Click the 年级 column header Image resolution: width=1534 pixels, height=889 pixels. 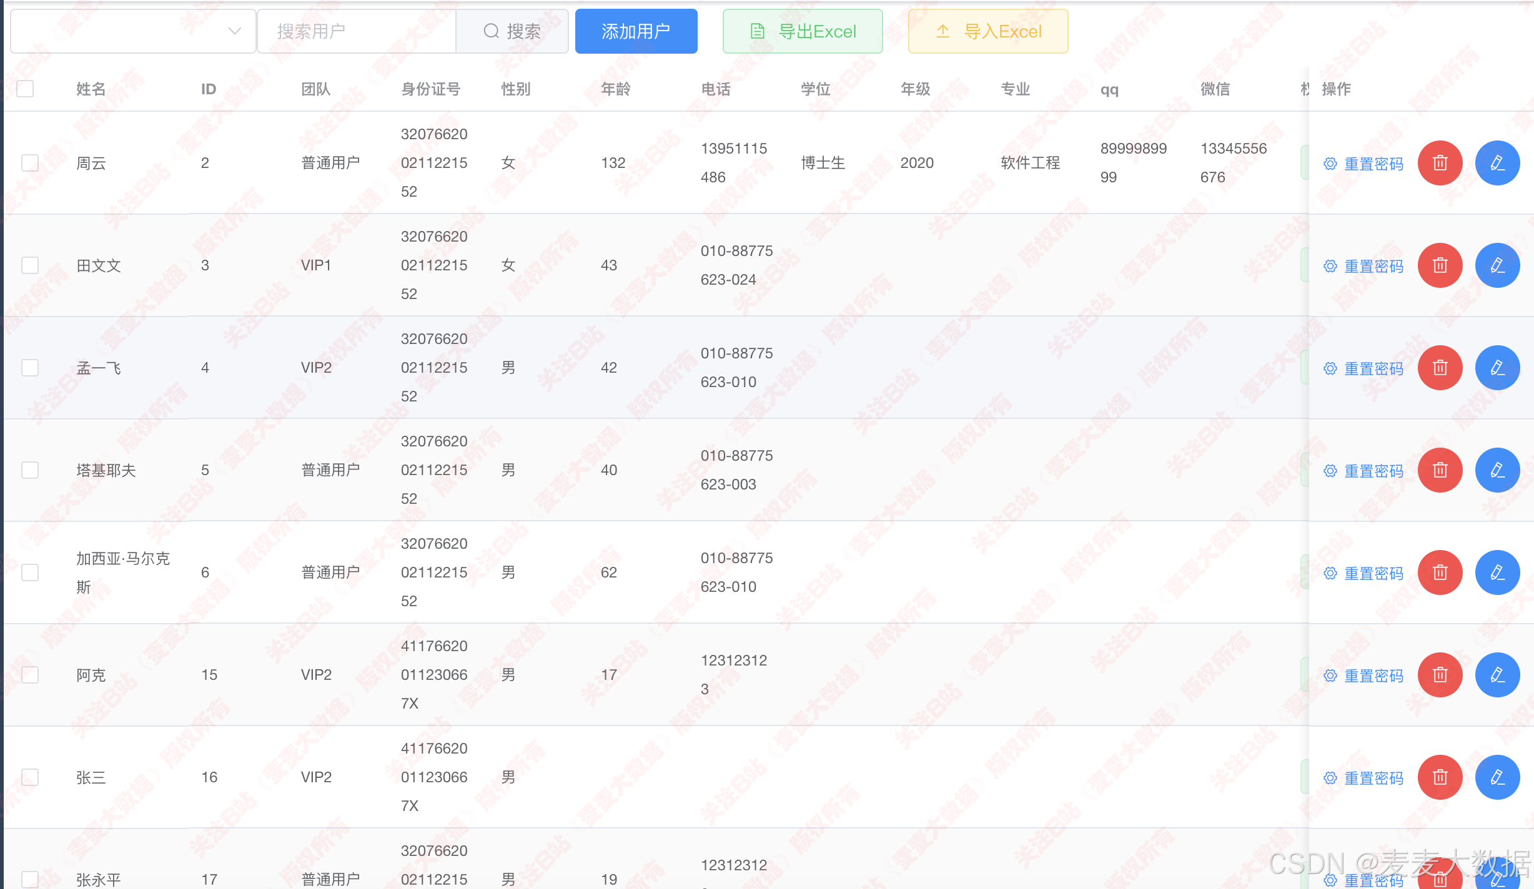(x=916, y=89)
